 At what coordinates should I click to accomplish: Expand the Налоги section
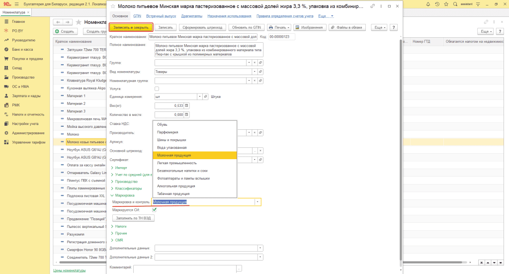[x=121, y=226]
